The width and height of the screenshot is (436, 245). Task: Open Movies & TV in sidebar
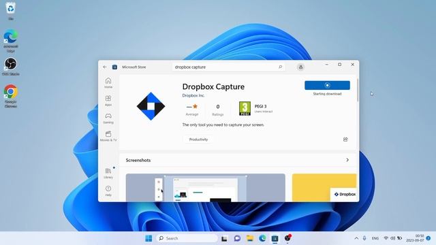108,136
